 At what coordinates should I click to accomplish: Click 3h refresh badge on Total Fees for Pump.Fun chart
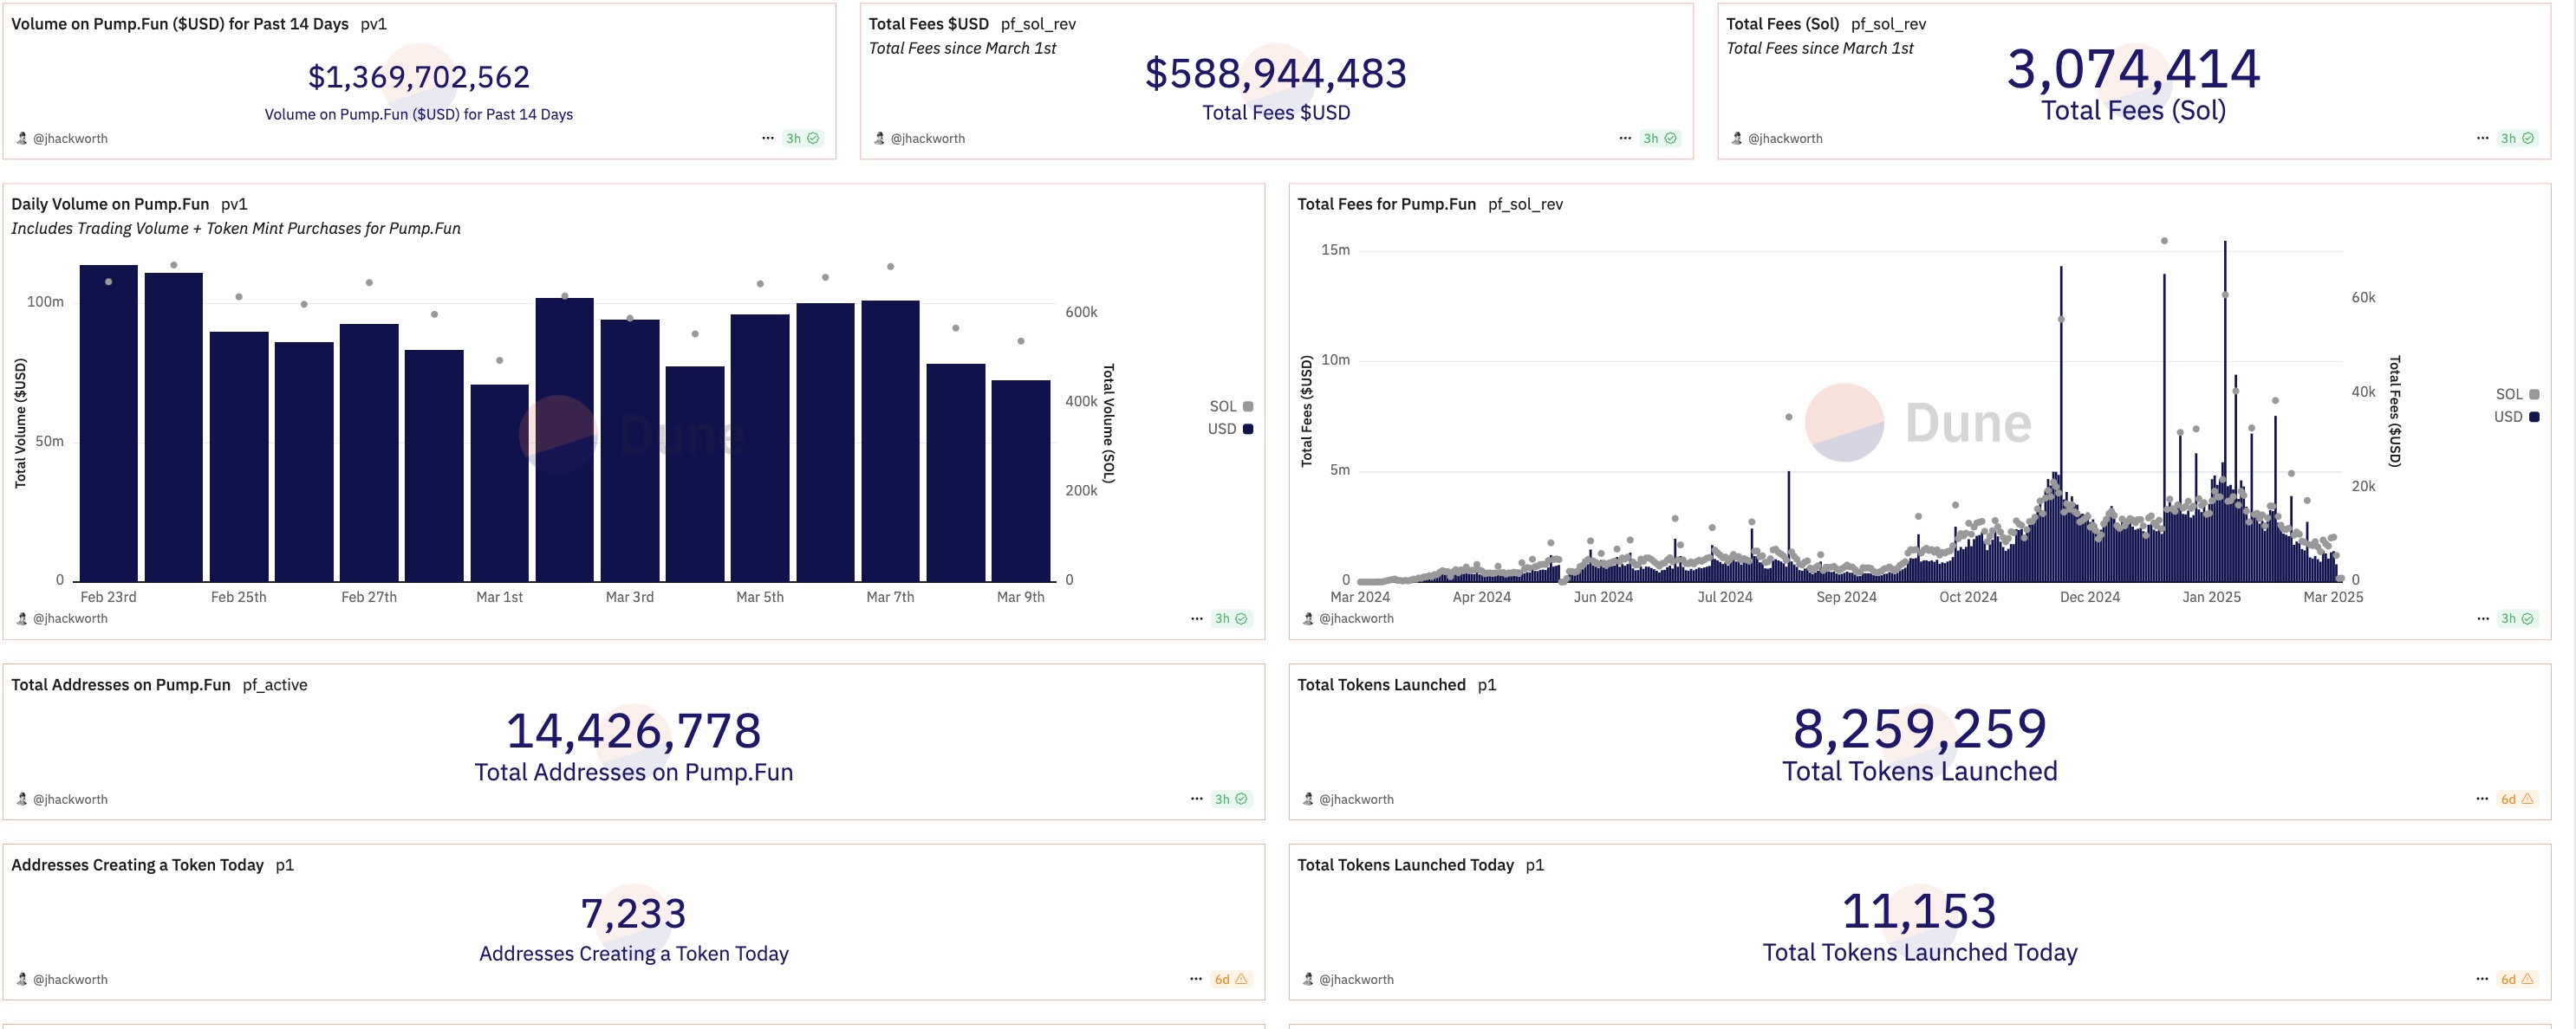(x=2517, y=619)
